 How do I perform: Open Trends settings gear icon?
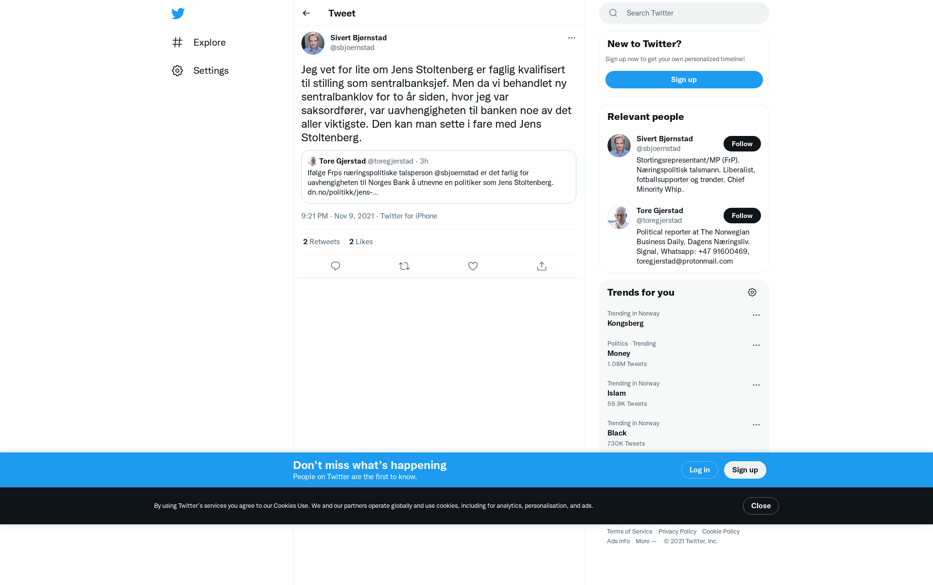click(x=752, y=292)
